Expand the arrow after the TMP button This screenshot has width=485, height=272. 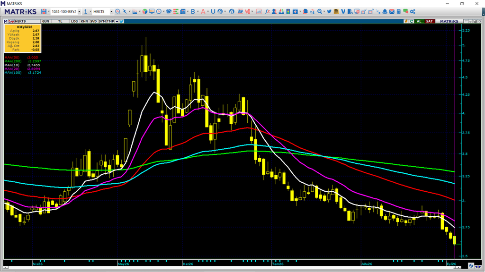117,21
